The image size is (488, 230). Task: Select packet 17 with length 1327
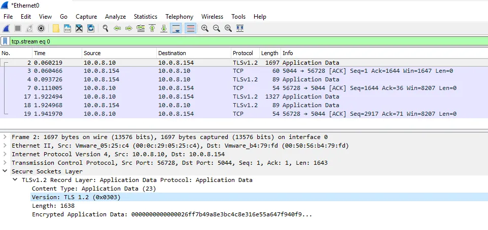click(244, 97)
